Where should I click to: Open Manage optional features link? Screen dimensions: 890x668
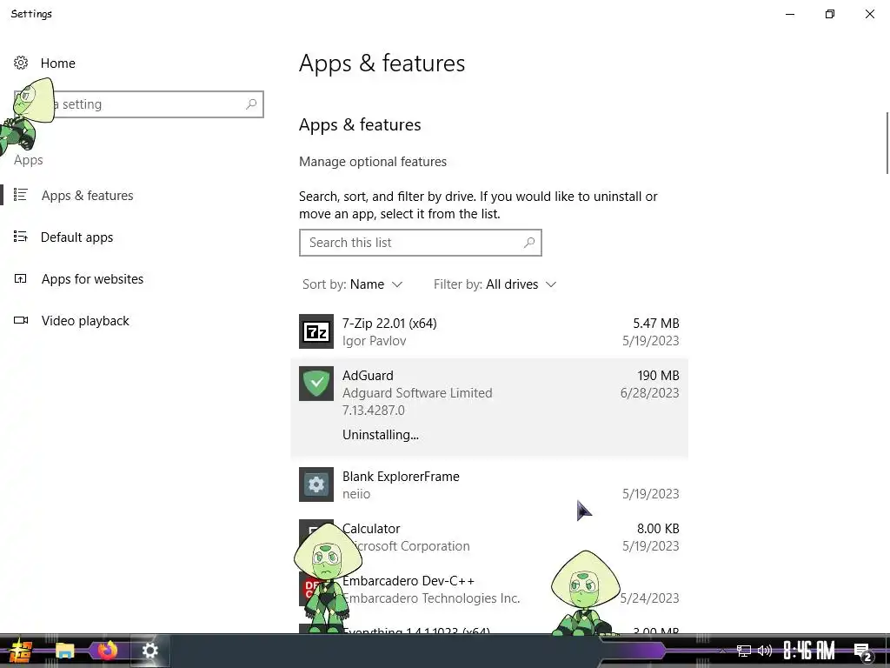click(x=372, y=161)
